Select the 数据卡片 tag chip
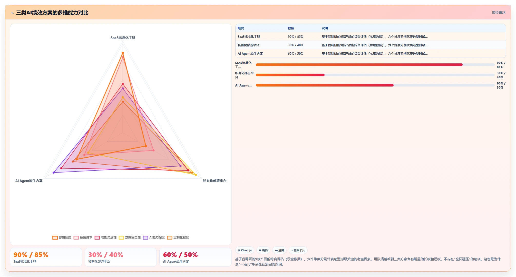The height and width of the screenshot is (277, 516). coord(298,250)
